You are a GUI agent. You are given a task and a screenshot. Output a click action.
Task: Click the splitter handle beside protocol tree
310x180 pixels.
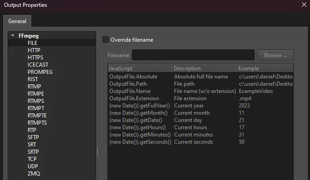(97, 151)
